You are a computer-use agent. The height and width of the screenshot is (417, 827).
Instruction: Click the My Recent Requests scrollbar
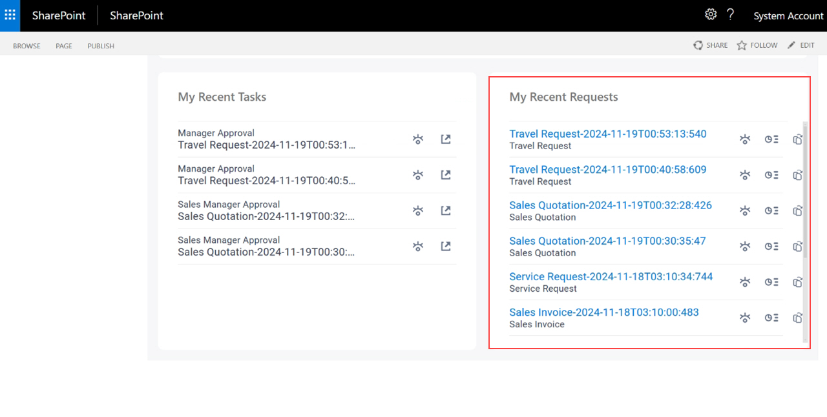[x=805, y=190]
